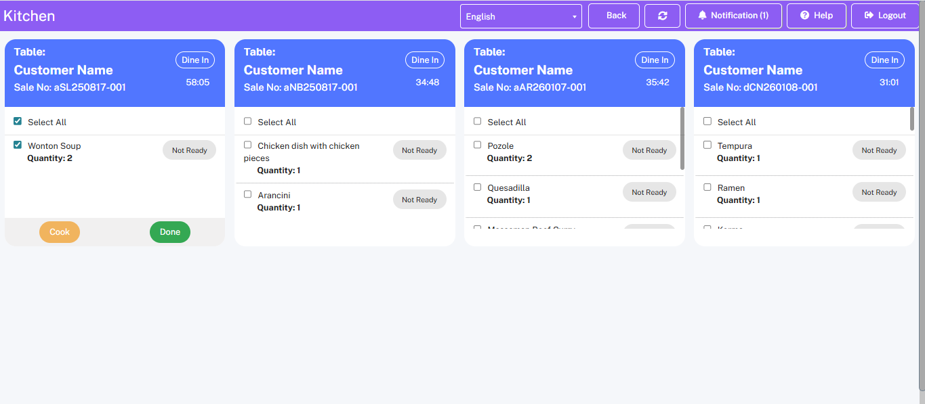Click Dine In badge on order aSL250817-001

click(x=195, y=60)
